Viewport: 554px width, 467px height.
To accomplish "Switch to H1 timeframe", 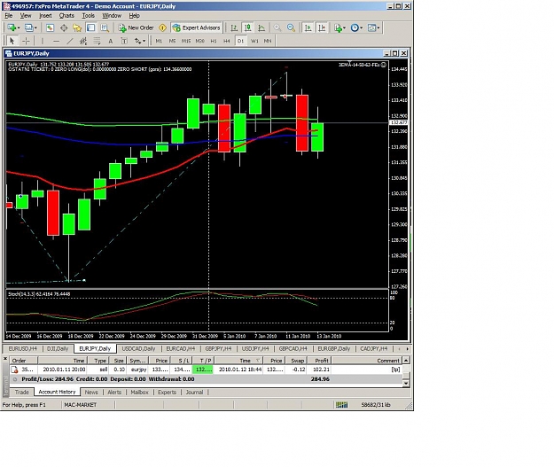I will pyautogui.click(x=214, y=41).
